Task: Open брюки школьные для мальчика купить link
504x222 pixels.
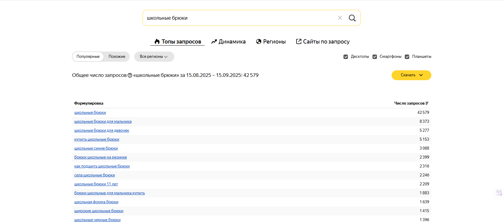Action: pyautogui.click(x=109, y=193)
